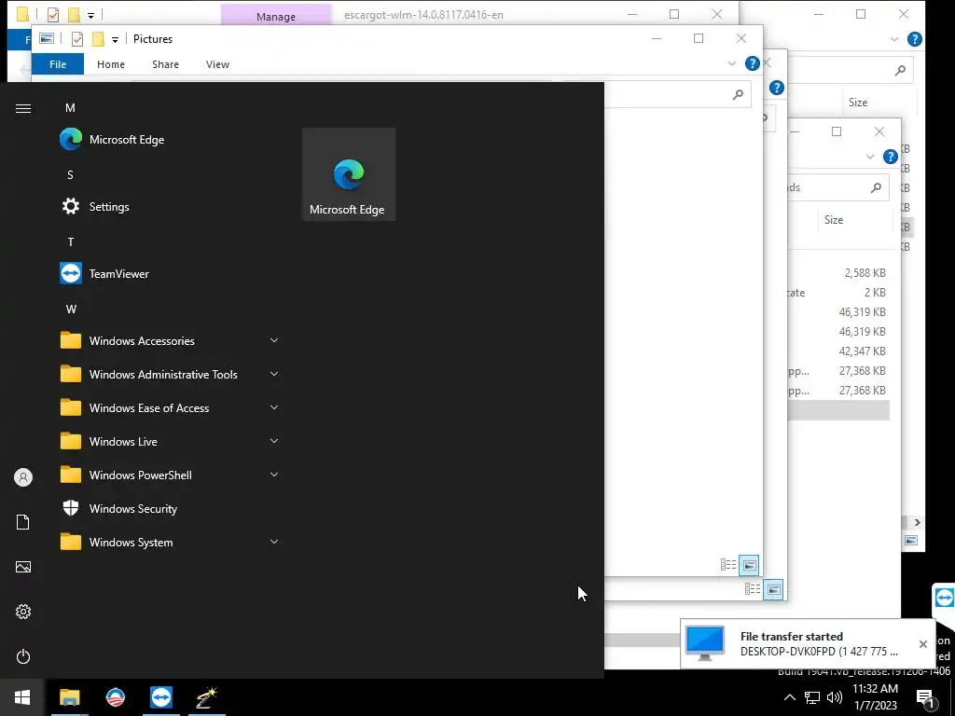955x716 pixels.
Task: Expand the Windows Administrative Tools folder chevron
Action: [x=274, y=374]
